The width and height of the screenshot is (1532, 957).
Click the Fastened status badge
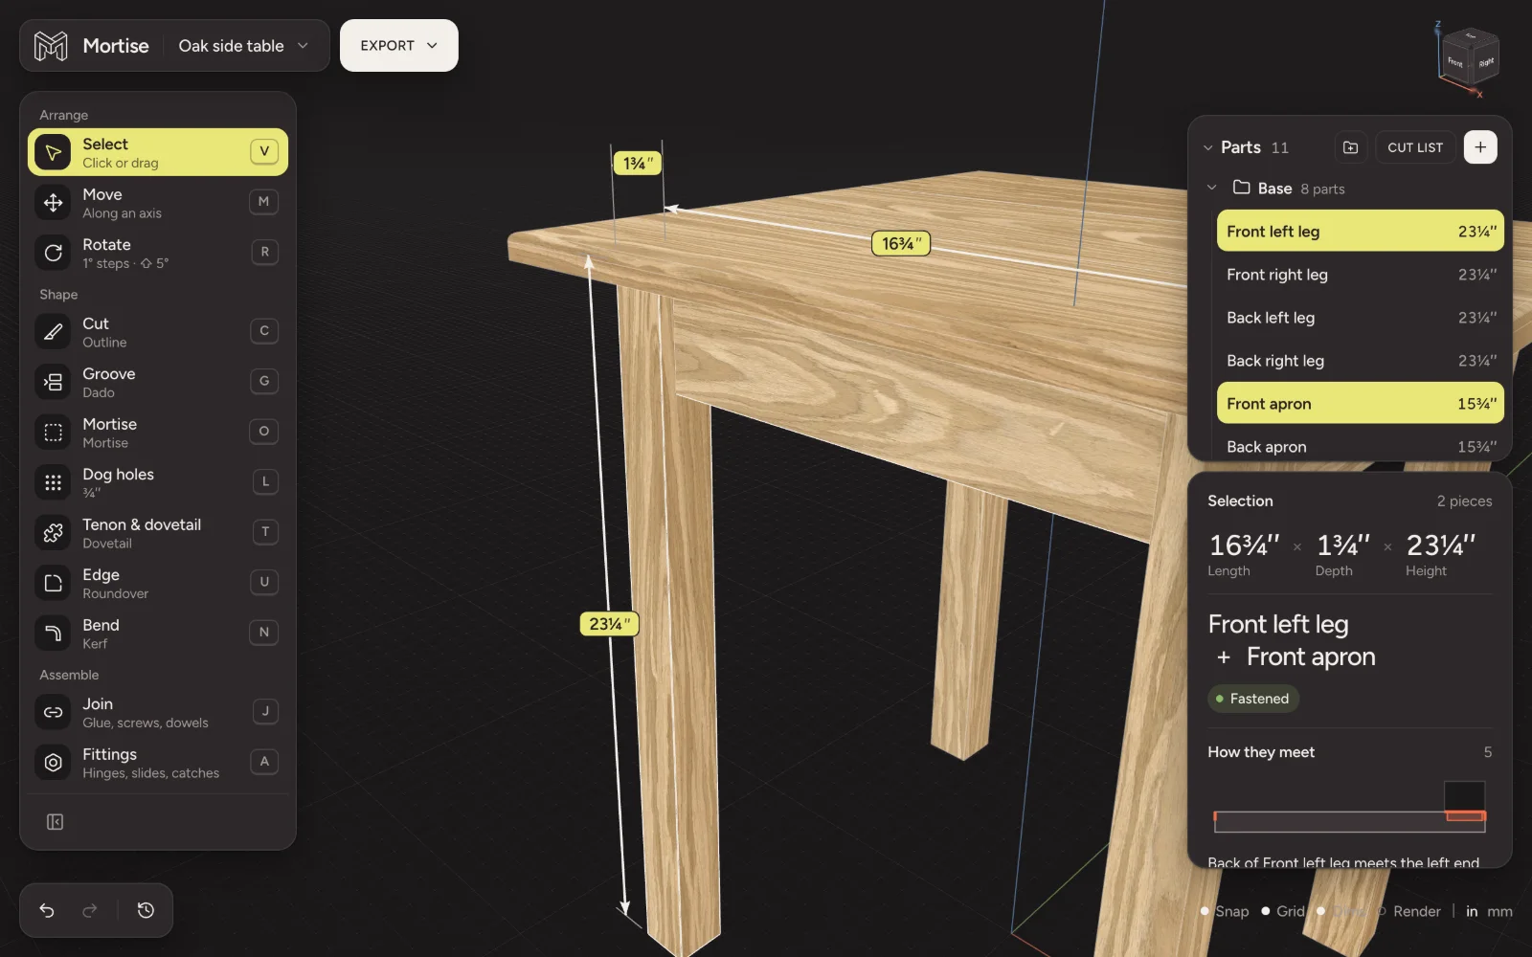(x=1253, y=699)
